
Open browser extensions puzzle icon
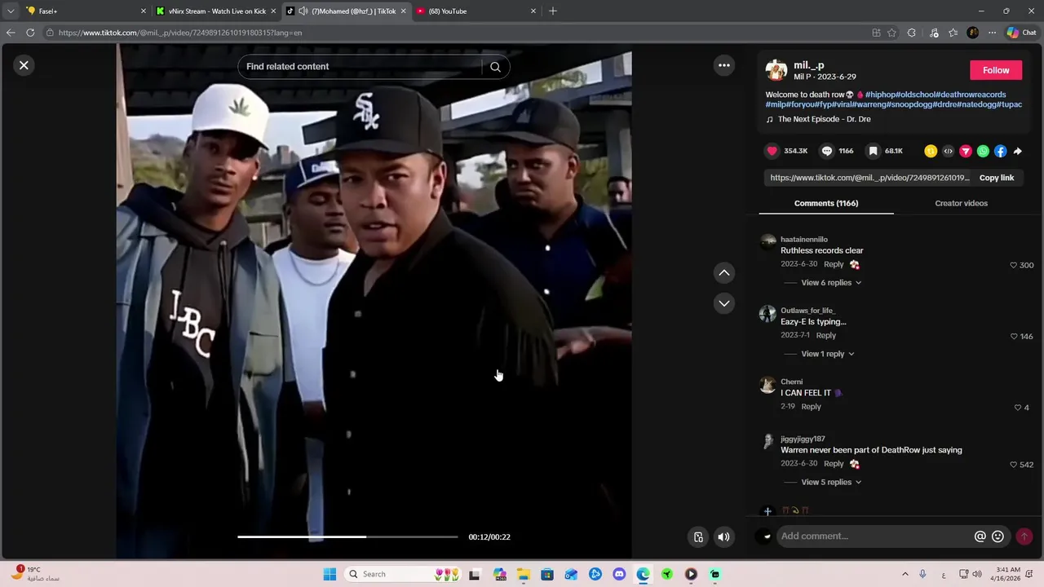tap(912, 33)
